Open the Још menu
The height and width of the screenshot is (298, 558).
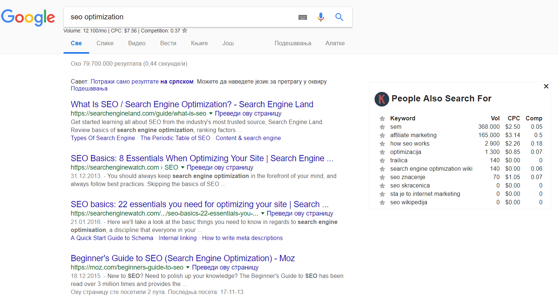[x=228, y=43]
